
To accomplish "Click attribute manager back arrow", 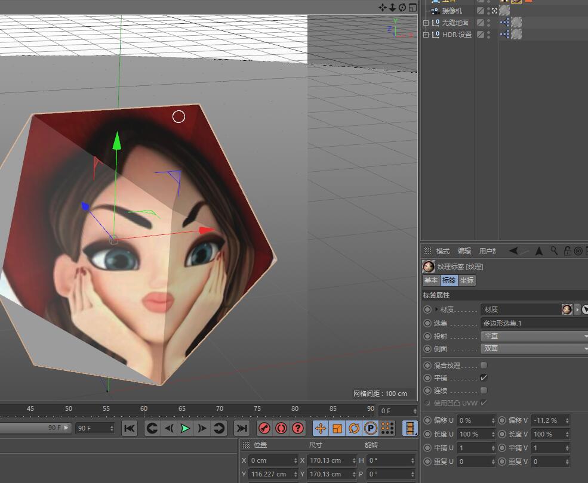I will (514, 250).
